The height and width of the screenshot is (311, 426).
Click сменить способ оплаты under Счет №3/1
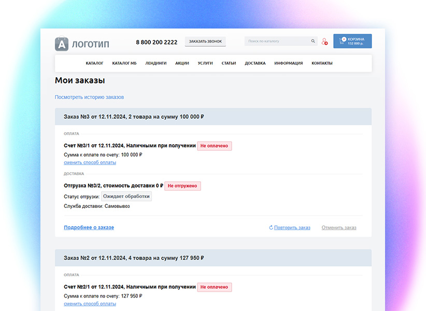click(x=90, y=162)
